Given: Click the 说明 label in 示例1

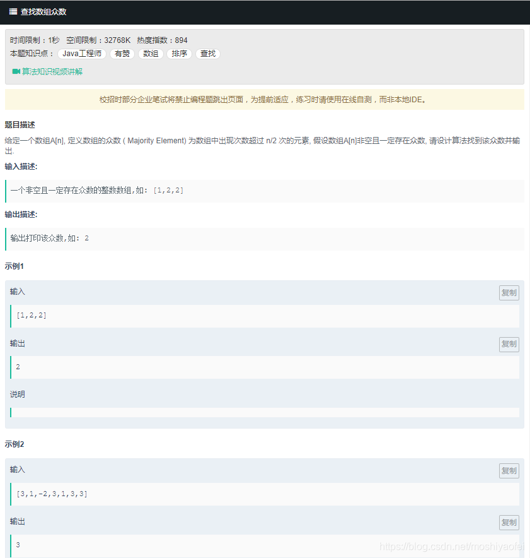Looking at the screenshot, I should (x=18, y=395).
